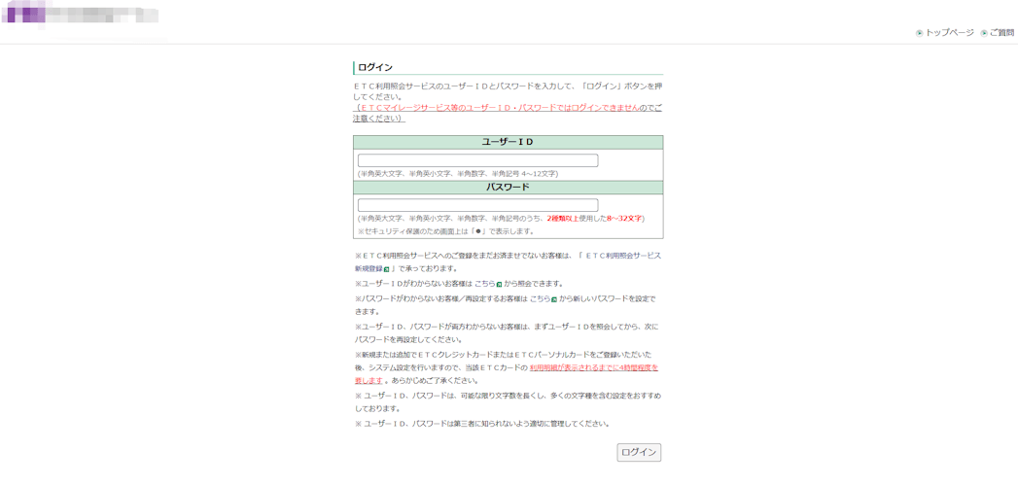Image resolution: width=1018 pixels, height=486 pixels.
Task: Click the ログイン section heading
Action: pos(375,67)
